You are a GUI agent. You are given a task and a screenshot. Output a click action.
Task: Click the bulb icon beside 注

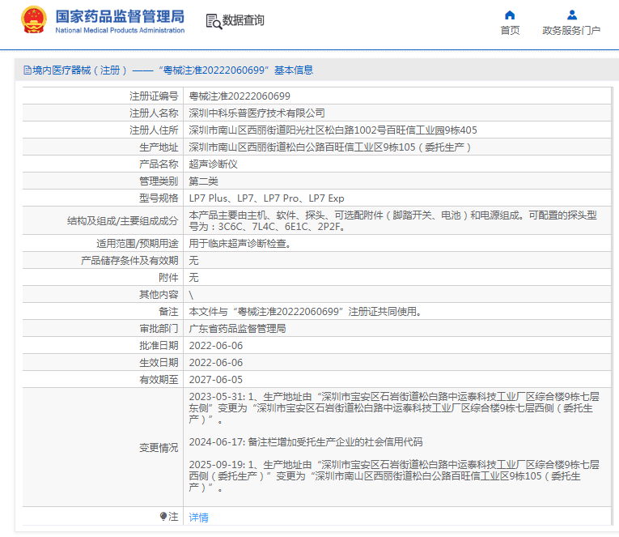(x=163, y=516)
